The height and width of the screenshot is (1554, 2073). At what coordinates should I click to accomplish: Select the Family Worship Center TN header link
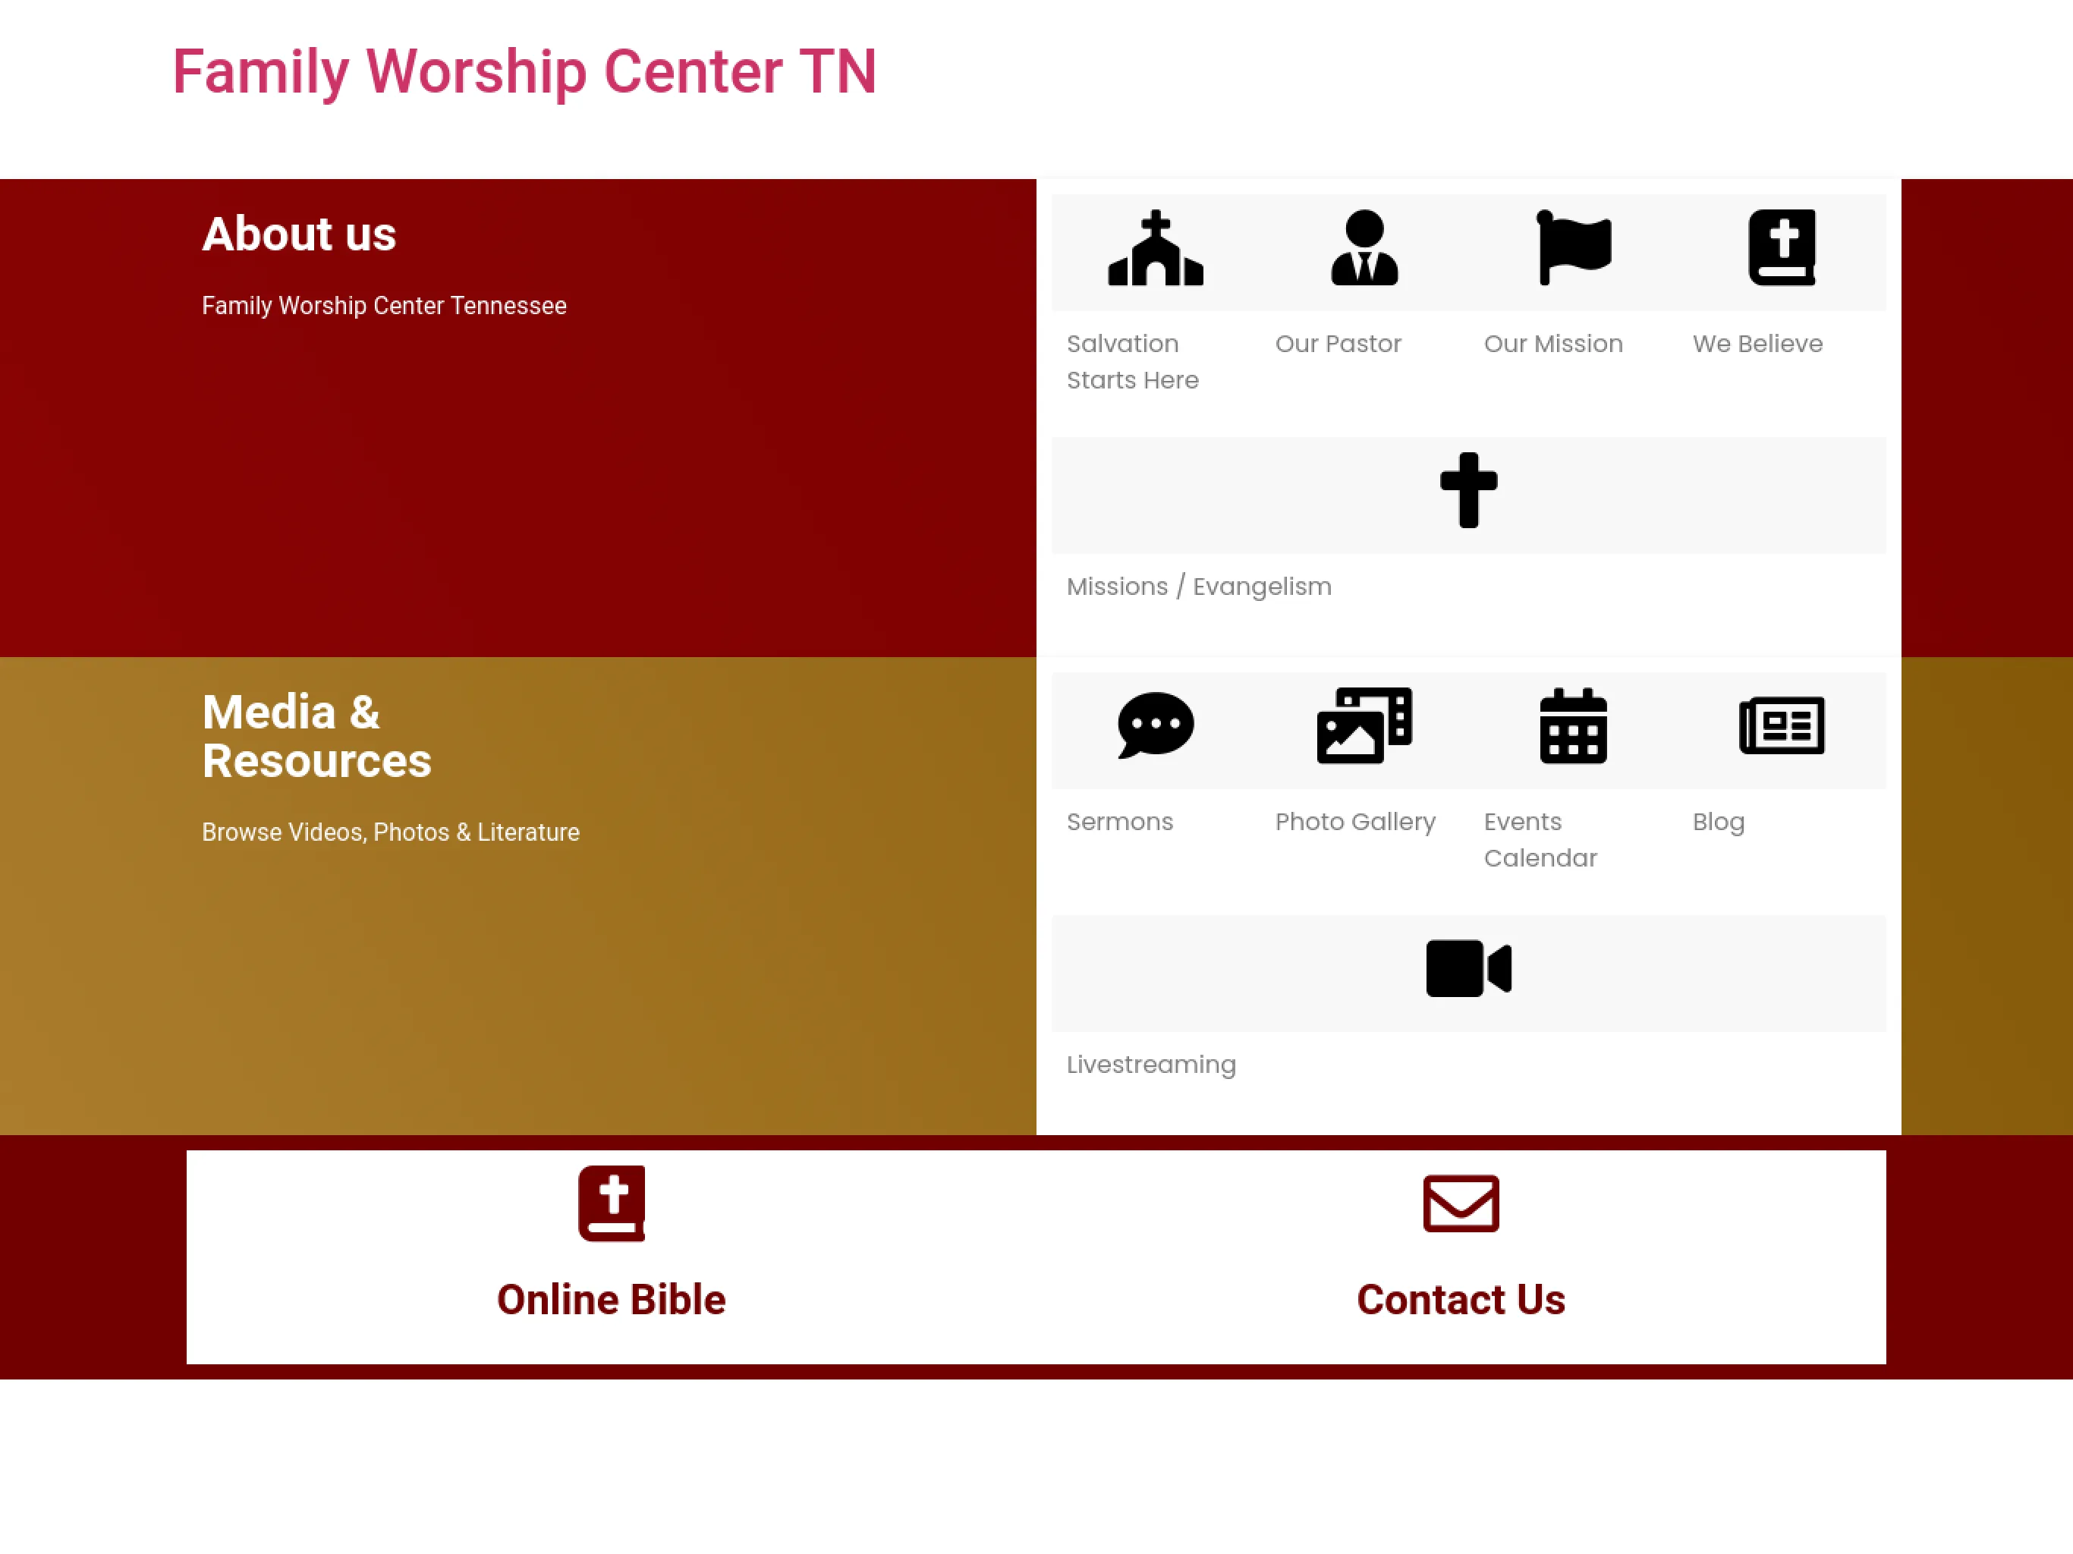click(524, 72)
